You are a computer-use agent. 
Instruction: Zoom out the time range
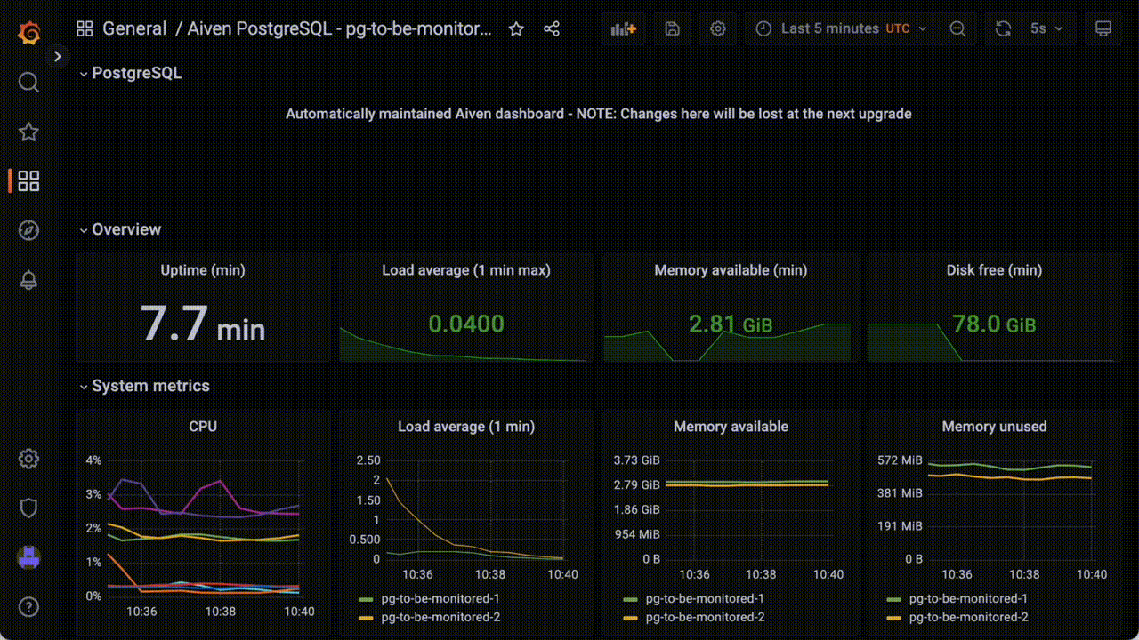957,28
